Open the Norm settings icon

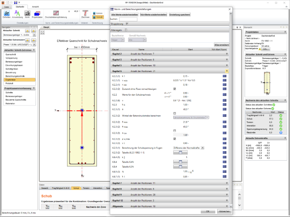click(x=27, y=14)
